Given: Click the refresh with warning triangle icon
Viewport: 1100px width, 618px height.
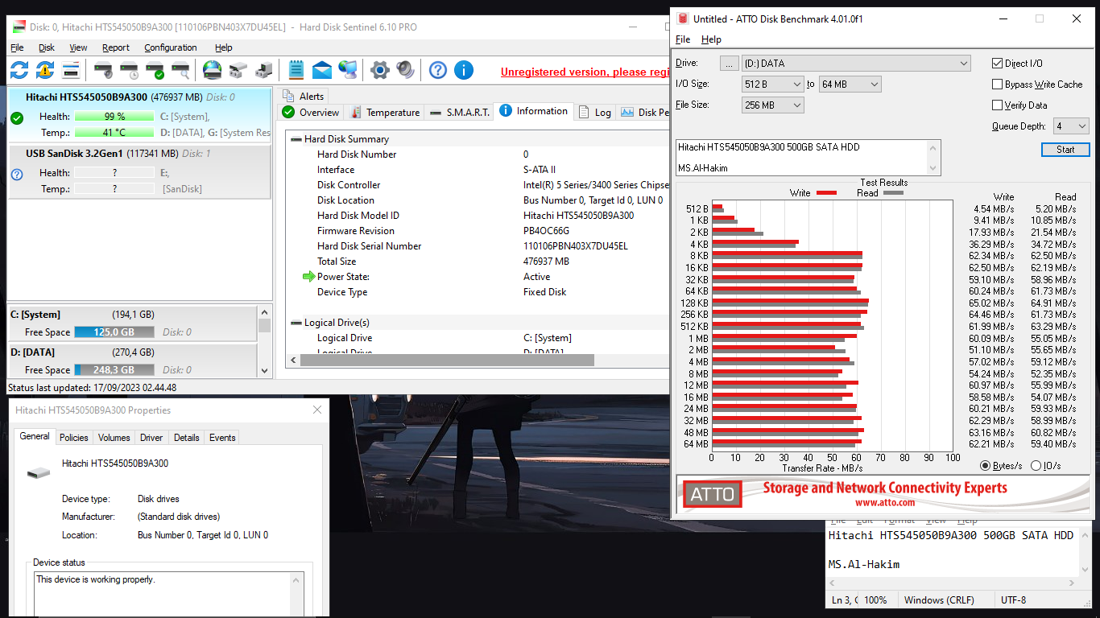Looking at the screenshot, I should [x=45, y=70].
